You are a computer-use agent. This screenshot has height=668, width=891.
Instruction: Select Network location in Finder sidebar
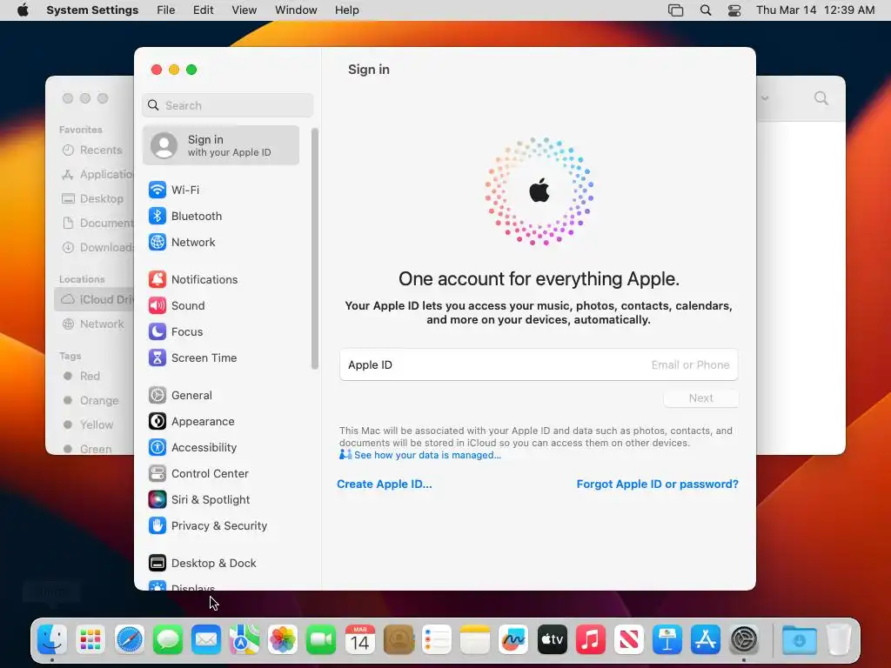point(92,324)
